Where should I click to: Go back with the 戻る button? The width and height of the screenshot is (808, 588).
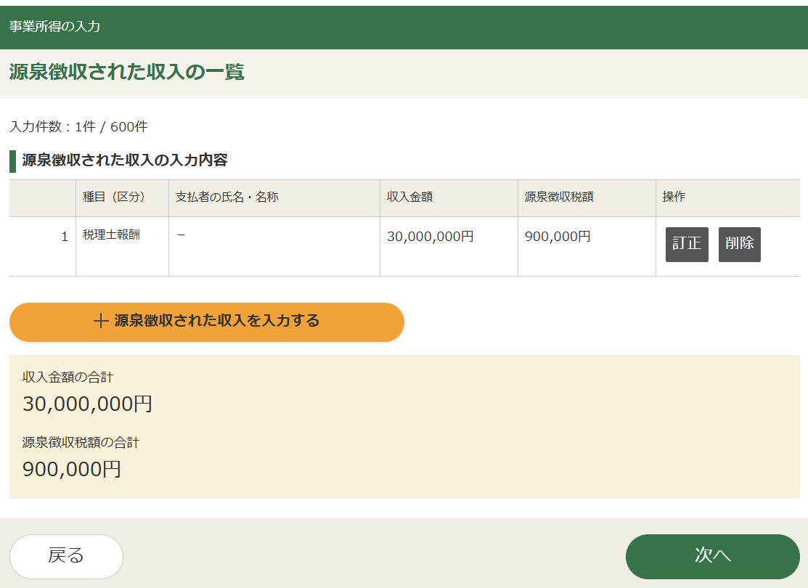tap(66, 556)
